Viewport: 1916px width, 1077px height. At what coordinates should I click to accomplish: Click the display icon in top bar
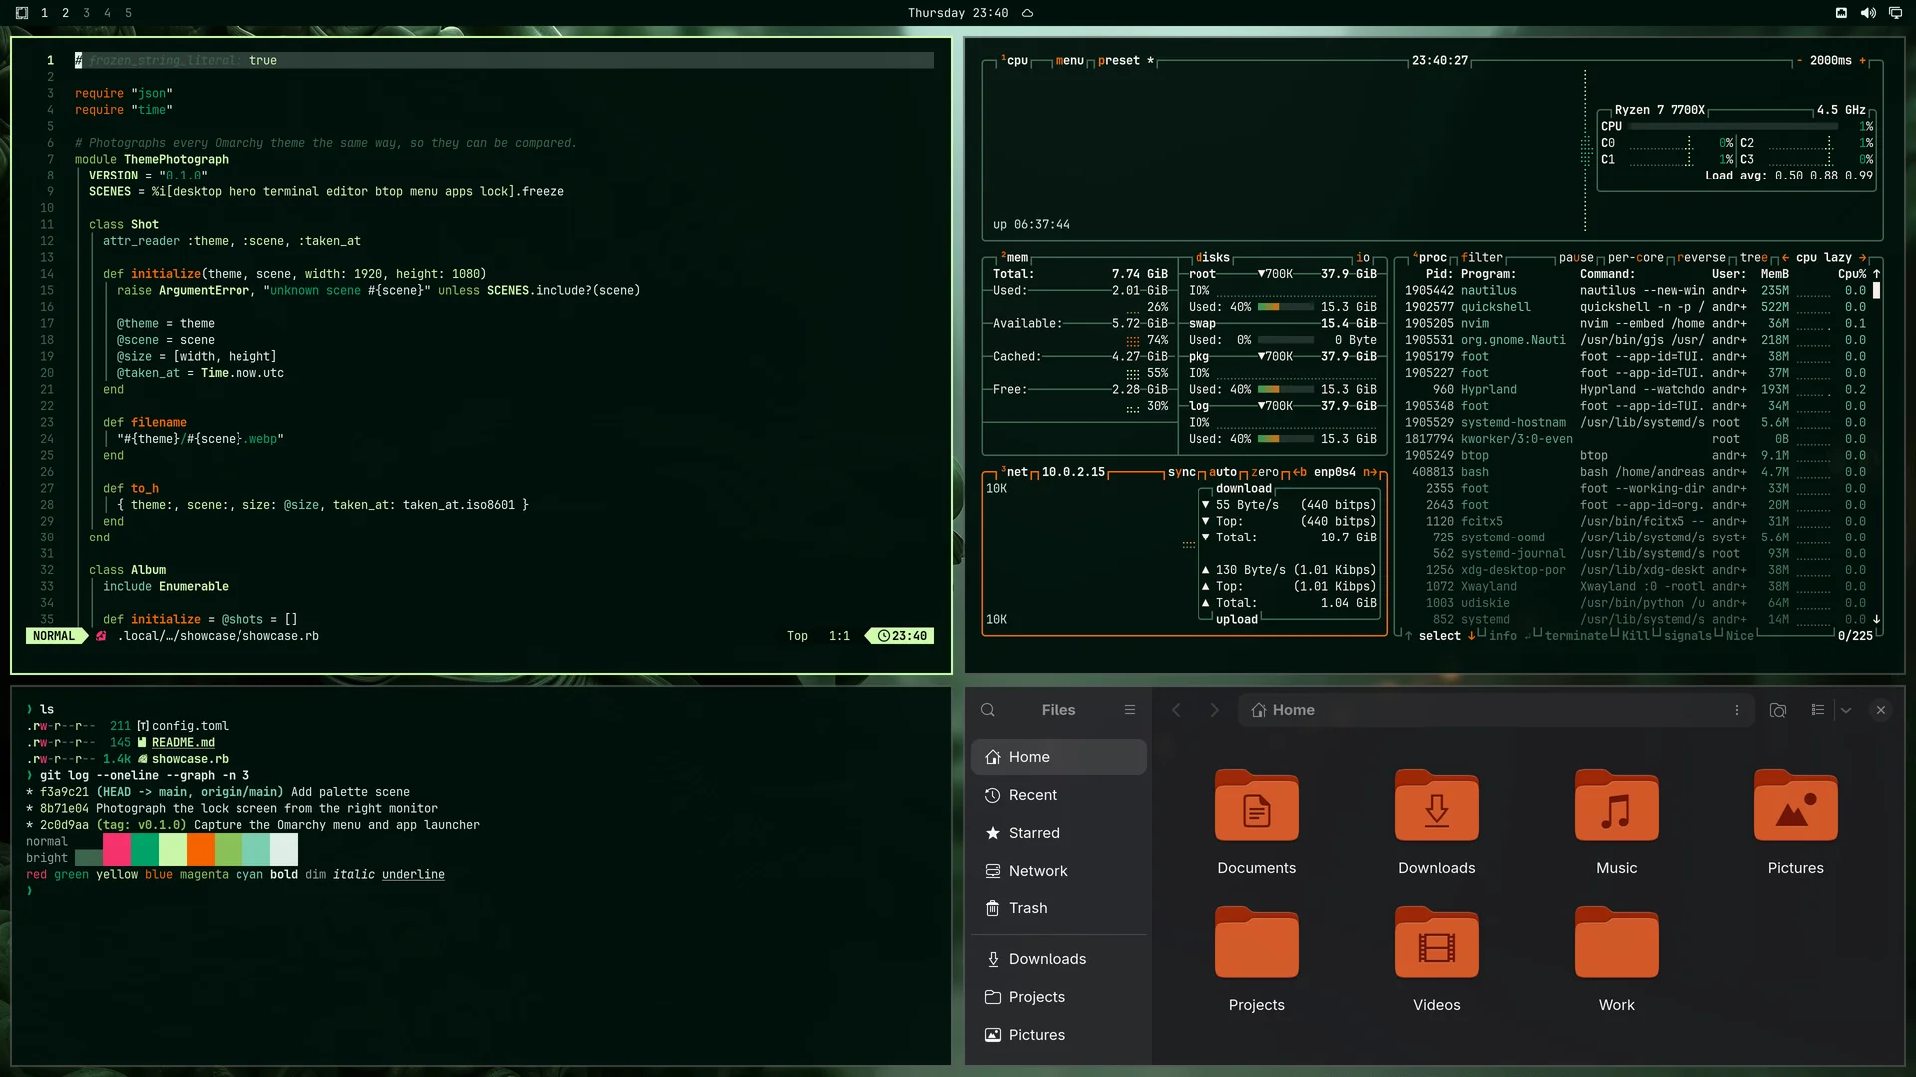coord(1895,13)
